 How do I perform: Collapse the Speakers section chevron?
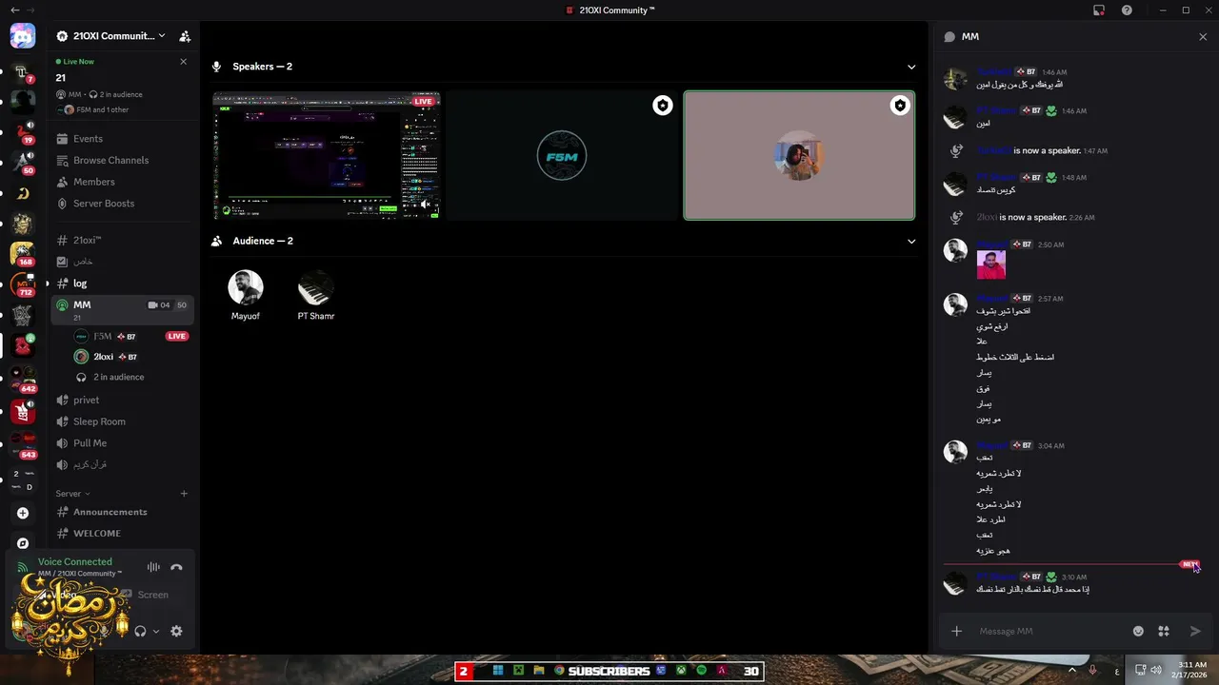tap(911, 67)
